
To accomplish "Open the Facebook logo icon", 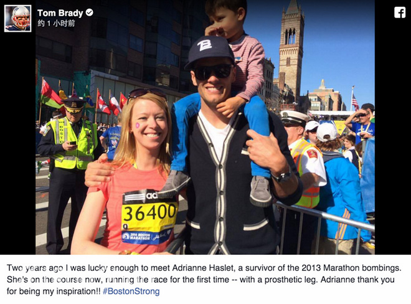I will click(400, 12).
